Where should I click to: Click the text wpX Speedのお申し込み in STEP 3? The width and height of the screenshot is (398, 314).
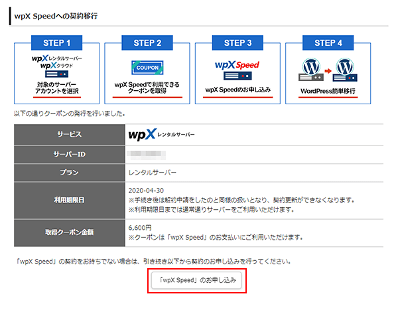click(238, 90)
